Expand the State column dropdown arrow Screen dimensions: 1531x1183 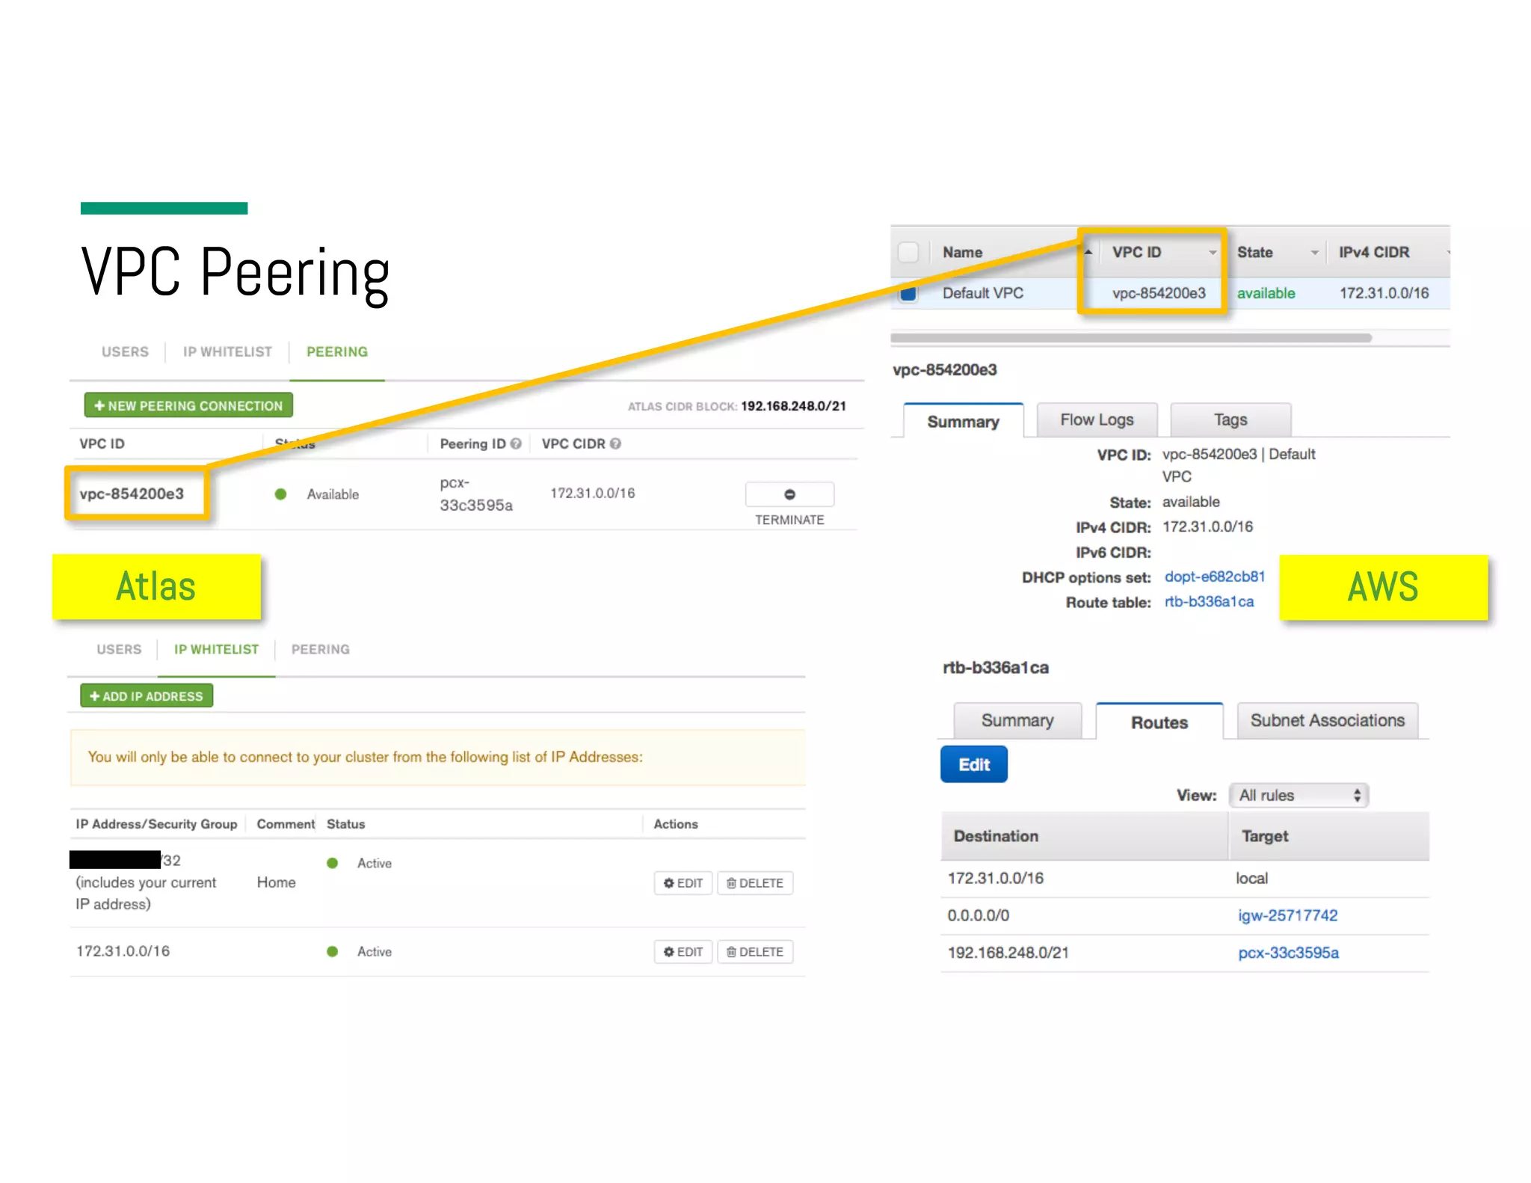pos(1313,253)
